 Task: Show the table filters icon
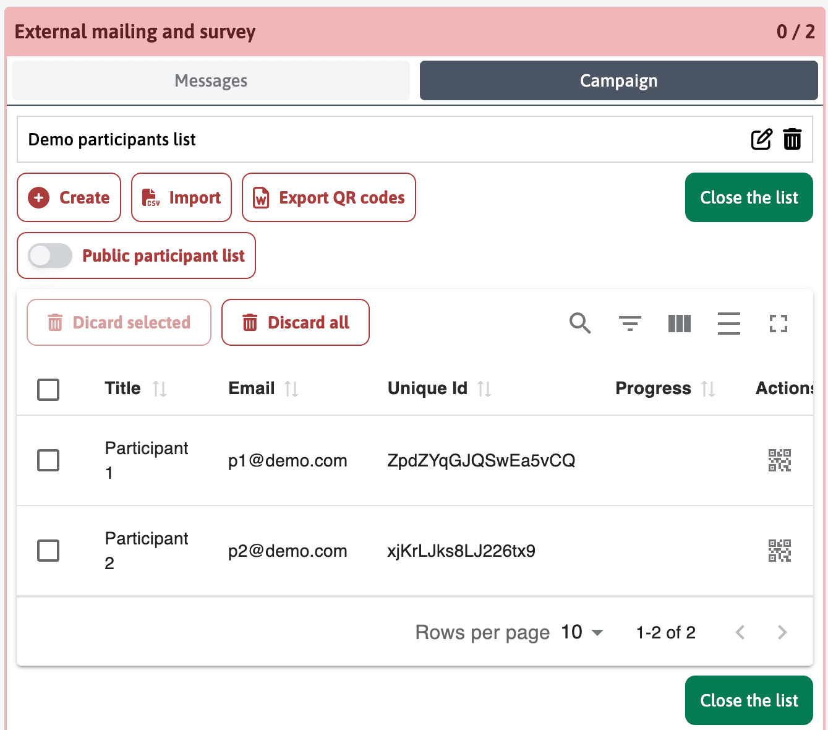tap(630, 323)
